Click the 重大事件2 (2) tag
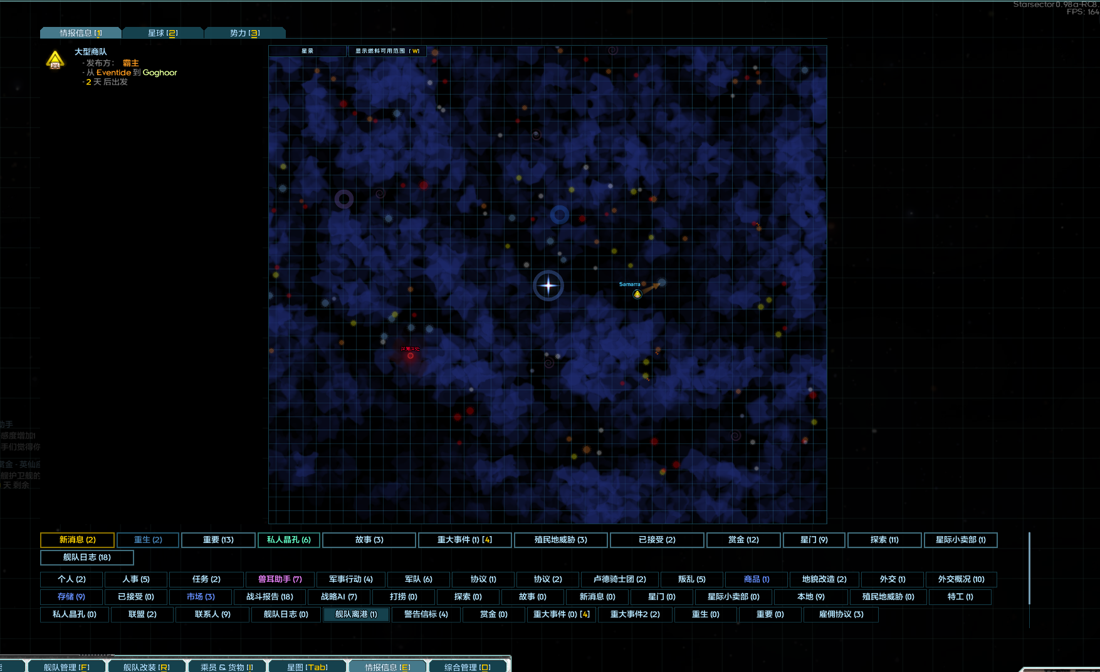 635,614
